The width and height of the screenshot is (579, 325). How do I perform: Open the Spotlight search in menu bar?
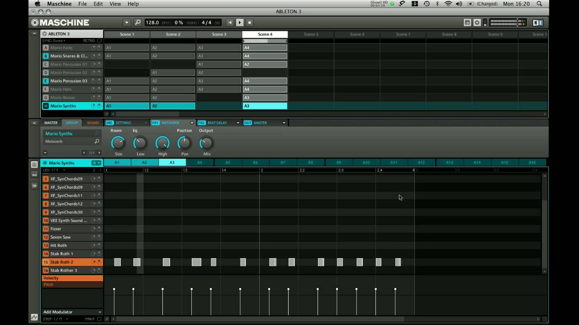[x=539, y=4]
